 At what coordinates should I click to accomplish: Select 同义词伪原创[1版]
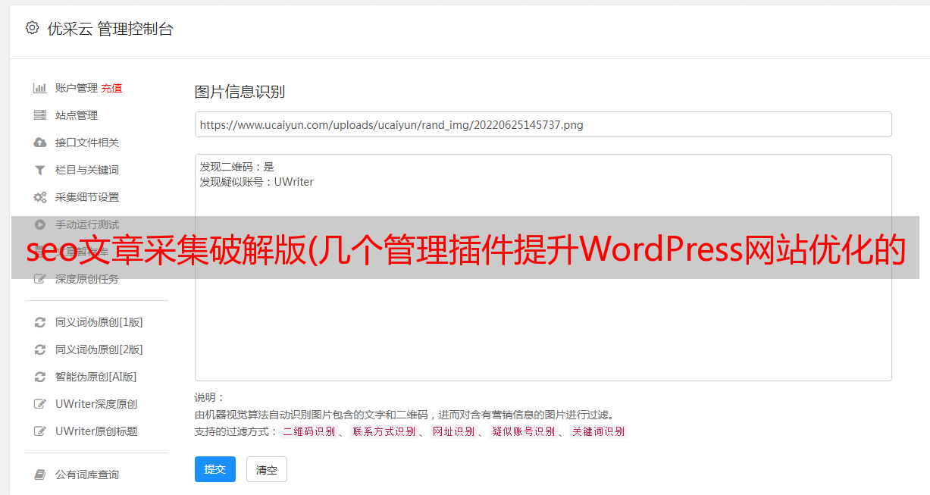pyautogui.click(x=99, y=322)
